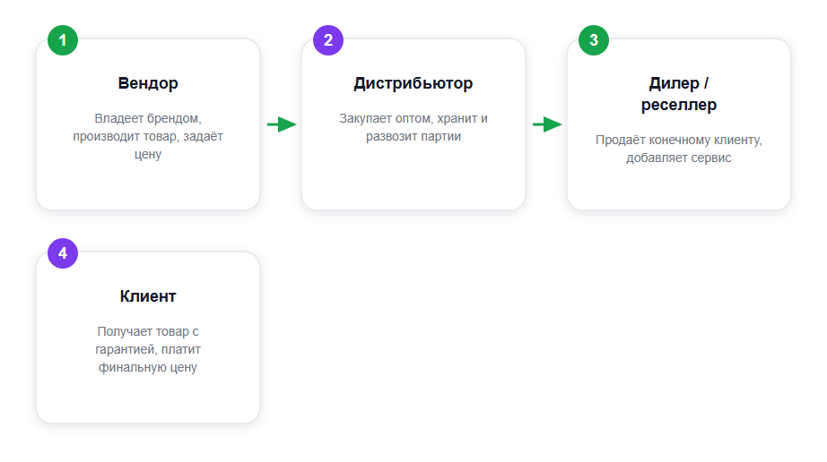Click empty area of Дилер card

pyautogui.click(x=679, y=187)
